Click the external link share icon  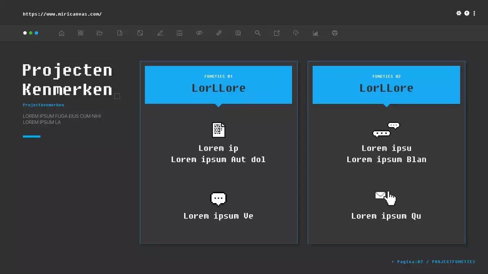coord(277,33)
